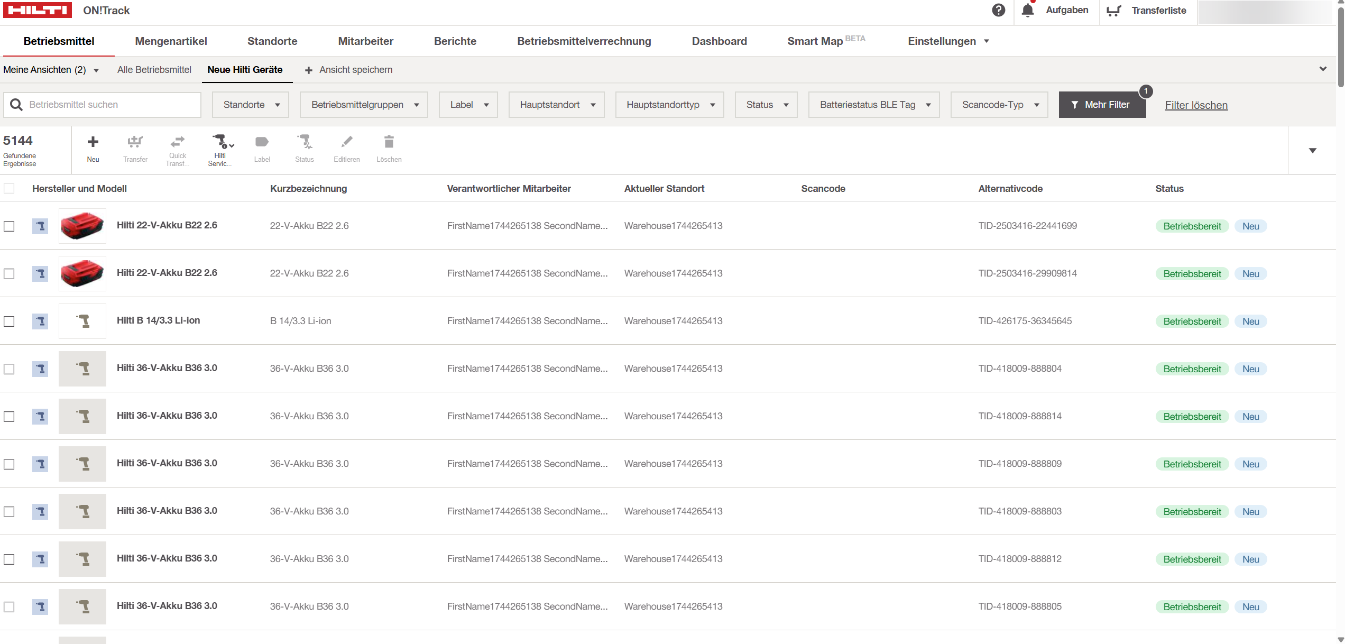Select the Alle Betriebsmittel view
Image resolution: width=1345 pixels, height=644 pixels.
click(154, 70)
